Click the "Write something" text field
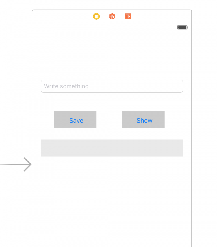Screen dimensions: 217x247 (112, 86)
